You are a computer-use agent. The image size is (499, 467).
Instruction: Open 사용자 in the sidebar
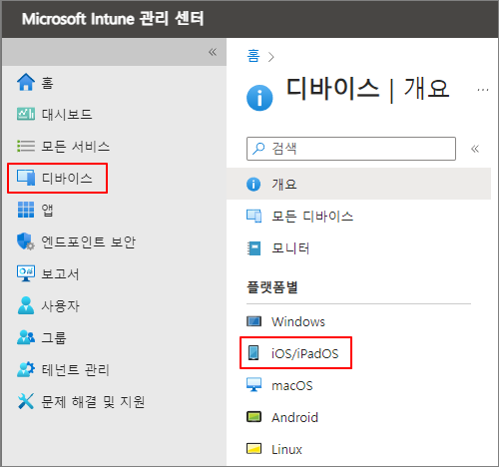coord(60,306)
